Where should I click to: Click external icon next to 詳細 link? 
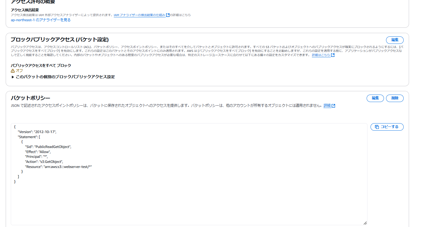pyautogui.click(x=333, y=106)
